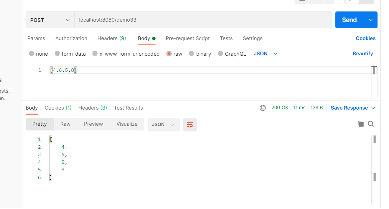Toggle the wrap lines icon
The height and width of the screenshot is (209, 389).
coord(190,125)
